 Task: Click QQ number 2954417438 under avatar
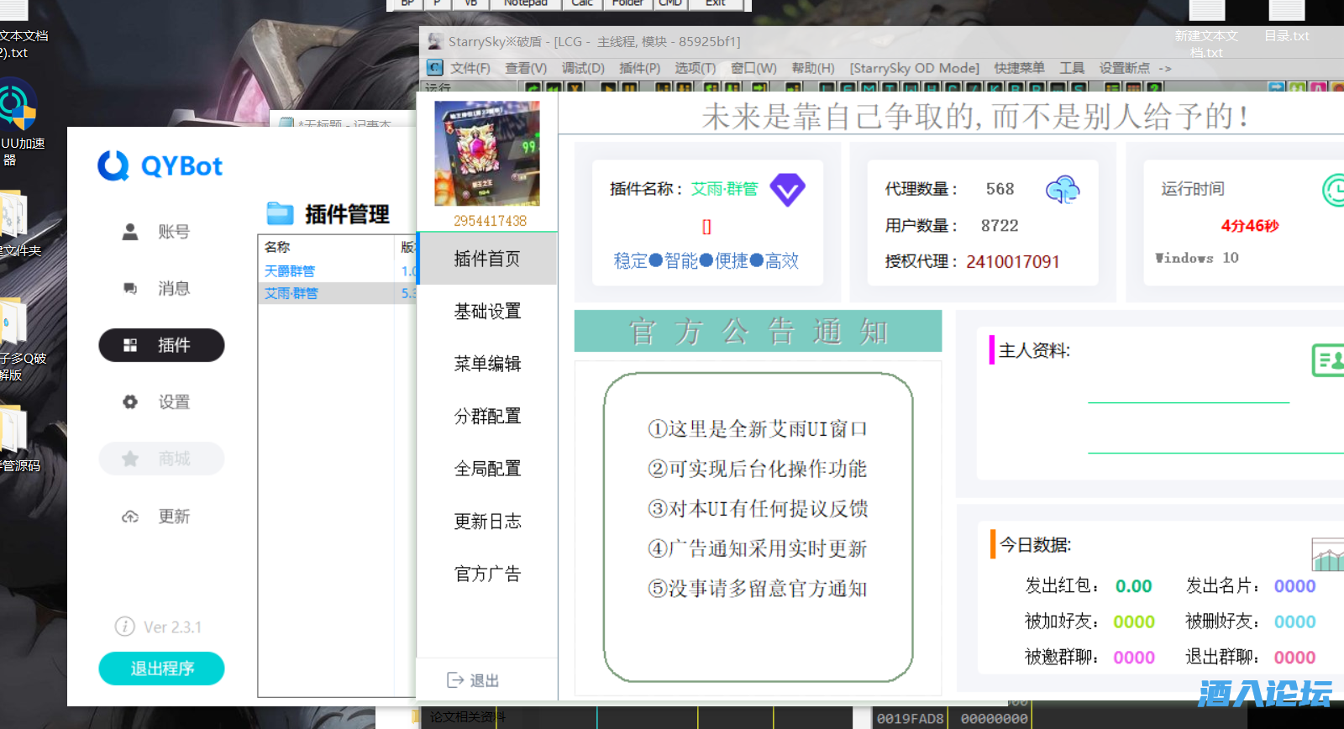[490, 221]
